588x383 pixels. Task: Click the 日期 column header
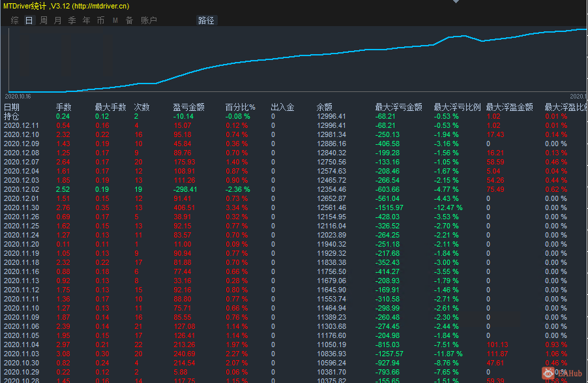tap(12, 107)
